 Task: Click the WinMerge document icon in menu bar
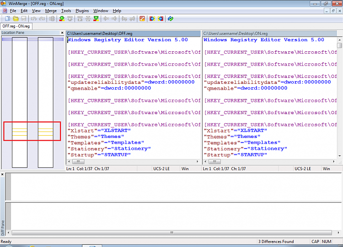[5, 11]
